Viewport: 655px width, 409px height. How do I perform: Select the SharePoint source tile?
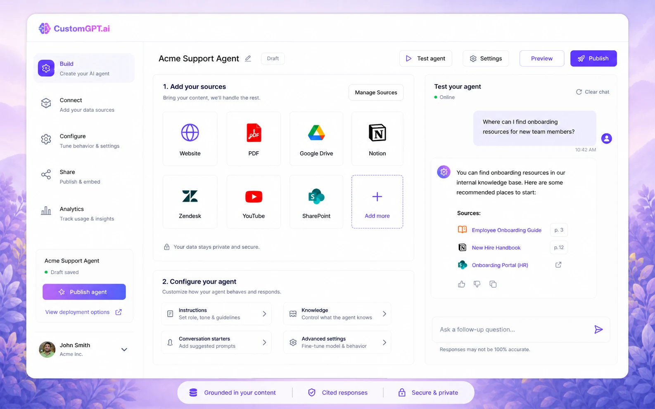pos(316,202)
